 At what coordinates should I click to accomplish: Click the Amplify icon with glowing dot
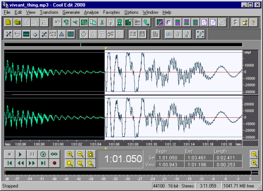pos(35,34)
